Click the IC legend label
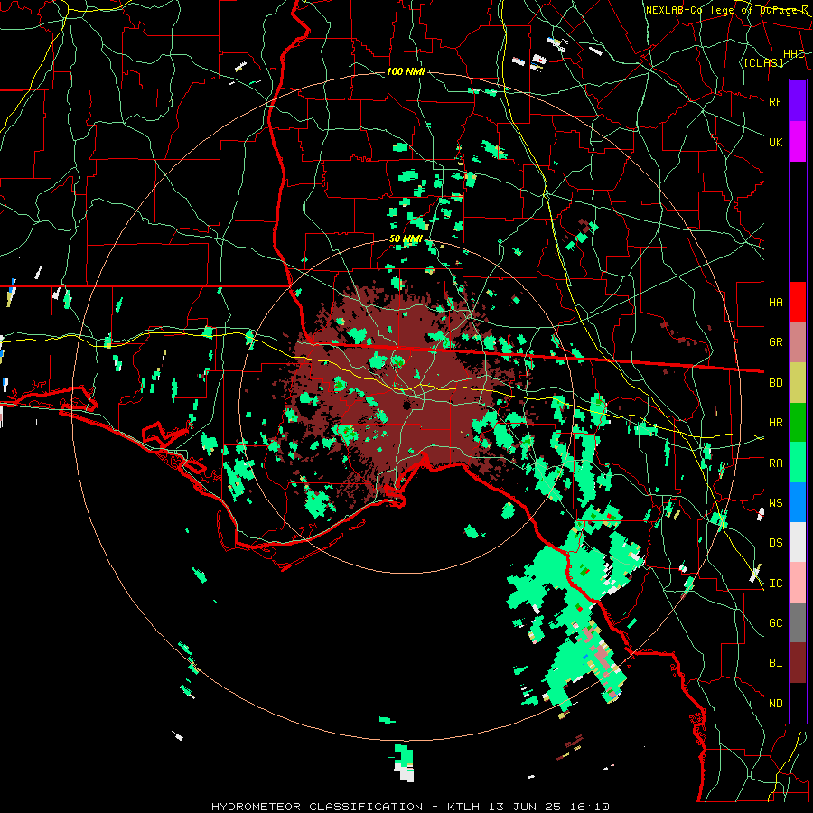813x813 pixels. tap(776, 584)
